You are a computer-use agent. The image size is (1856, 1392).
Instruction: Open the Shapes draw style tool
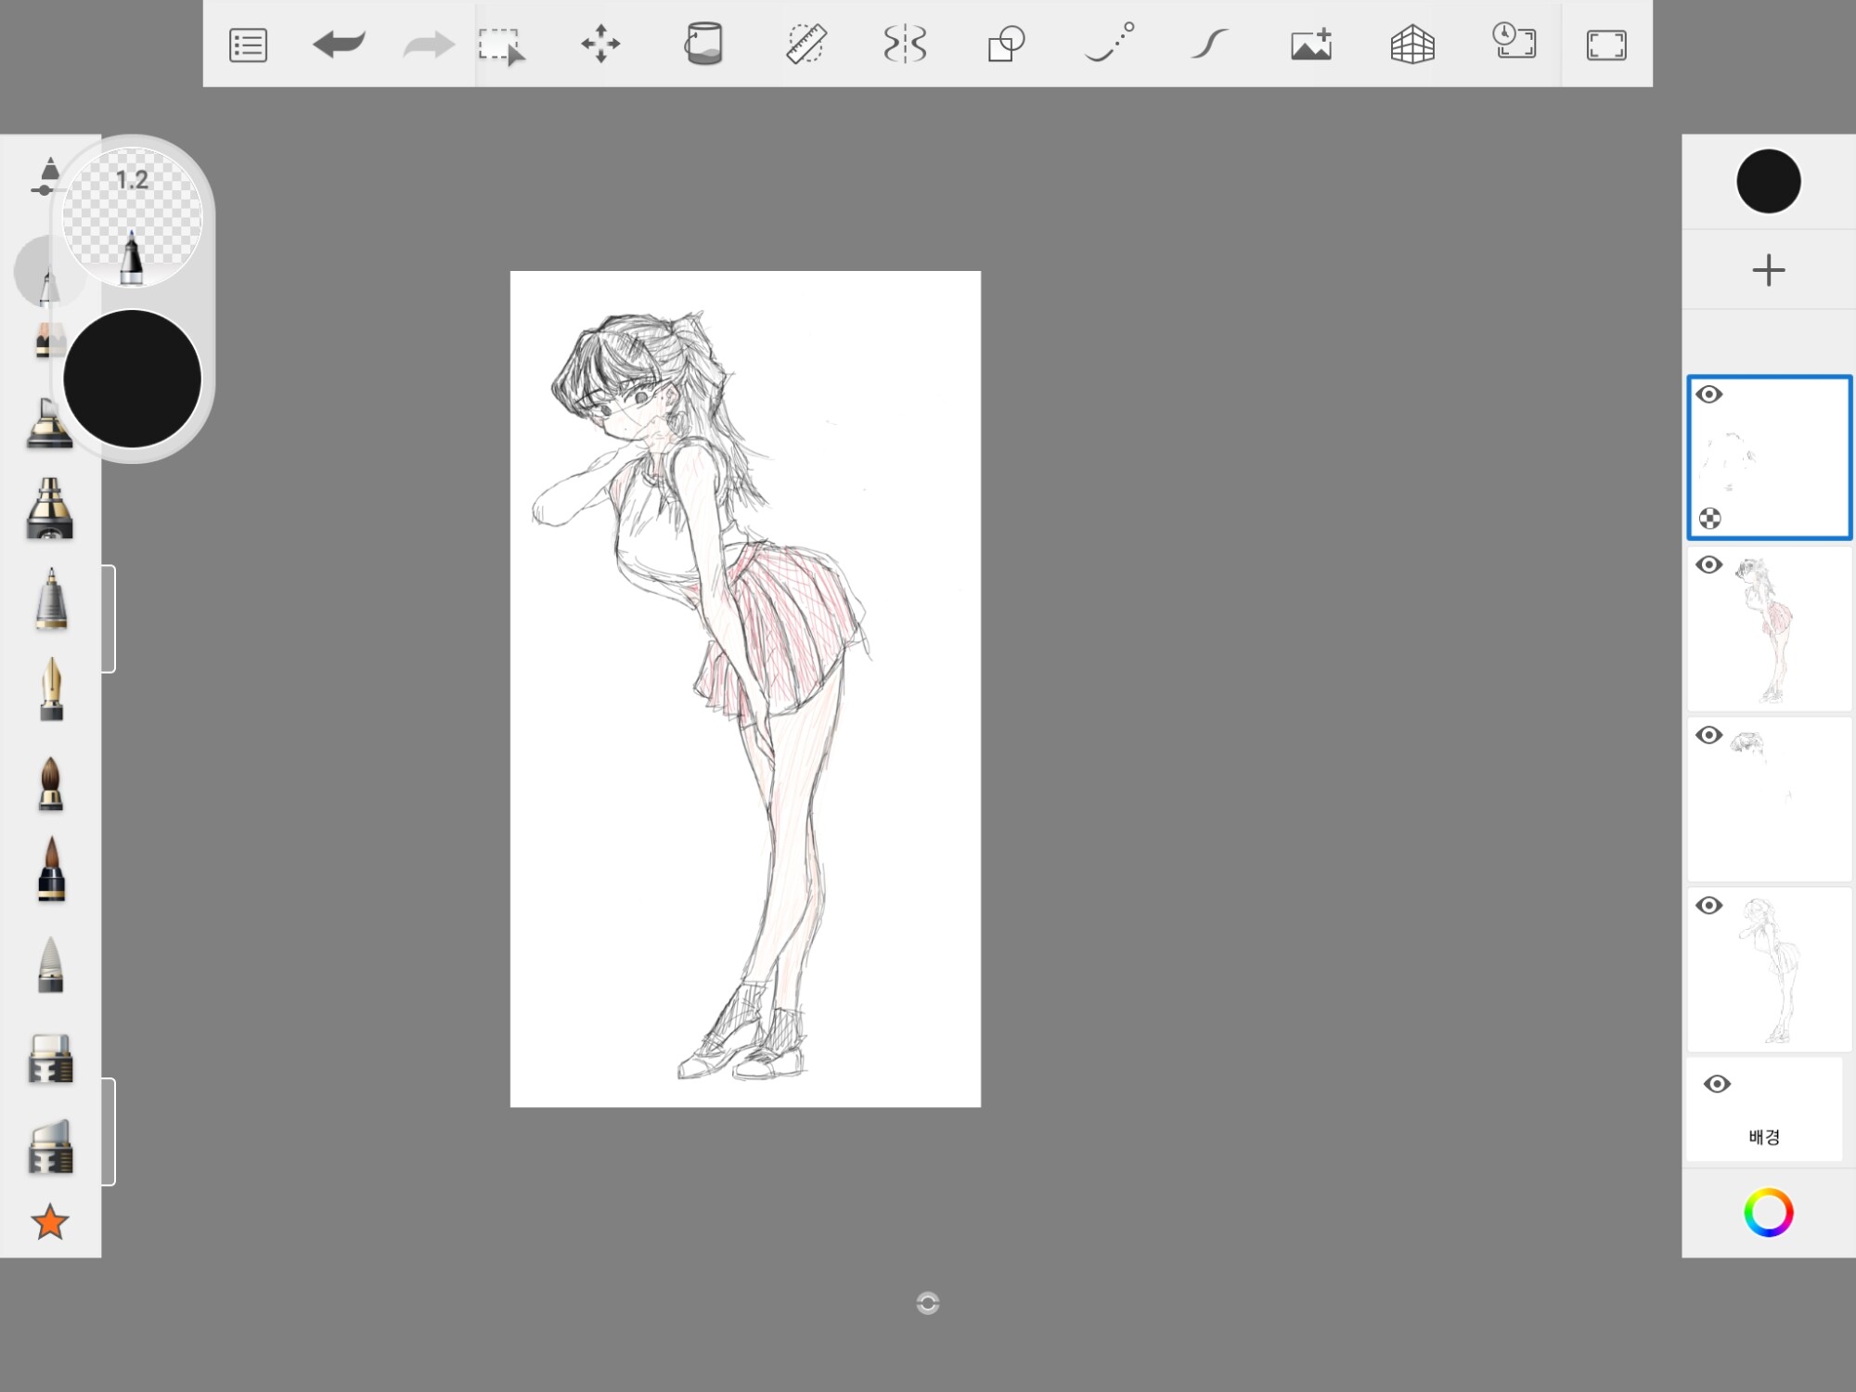(x=1006, y=45)
